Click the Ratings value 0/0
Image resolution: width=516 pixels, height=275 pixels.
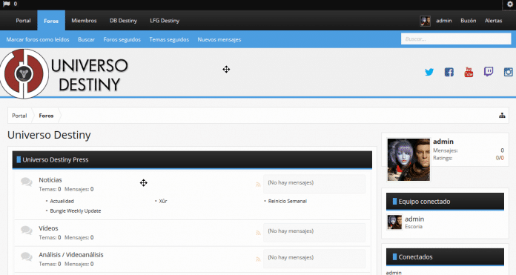(500, 158)
